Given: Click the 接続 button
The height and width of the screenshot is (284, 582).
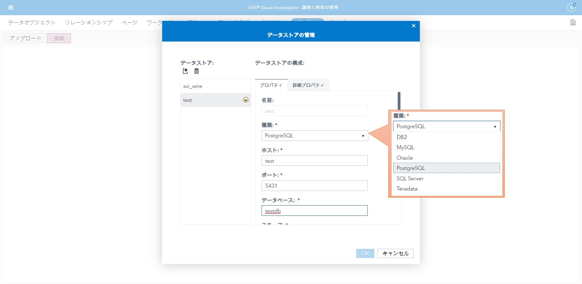Looking at the screenshot, I should pos(59,38).
